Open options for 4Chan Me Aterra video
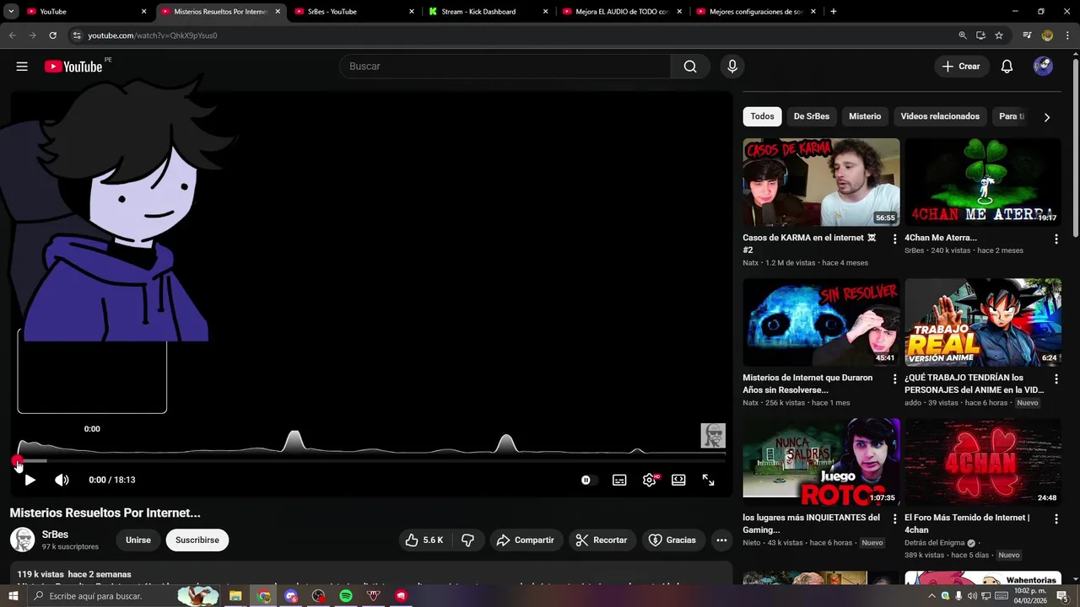The height and width of the screenshot is (607, 1080). click(1056, 239)
